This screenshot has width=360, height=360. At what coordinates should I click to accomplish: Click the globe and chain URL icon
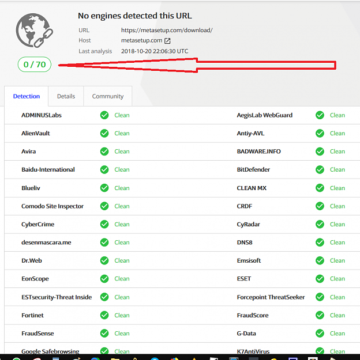[34, 31]
